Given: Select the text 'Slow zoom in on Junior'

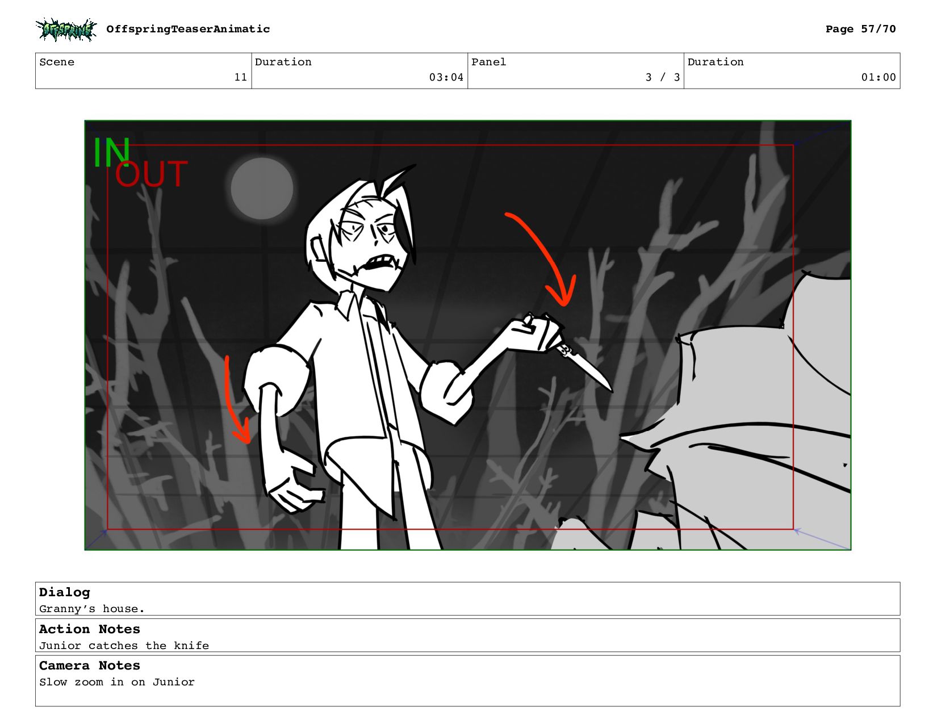Looking at the screenshot, I should (117, 682).
